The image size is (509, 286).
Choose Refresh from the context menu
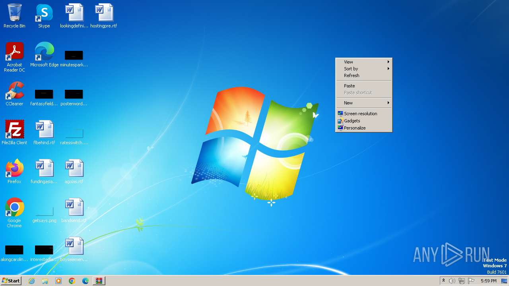364,75
